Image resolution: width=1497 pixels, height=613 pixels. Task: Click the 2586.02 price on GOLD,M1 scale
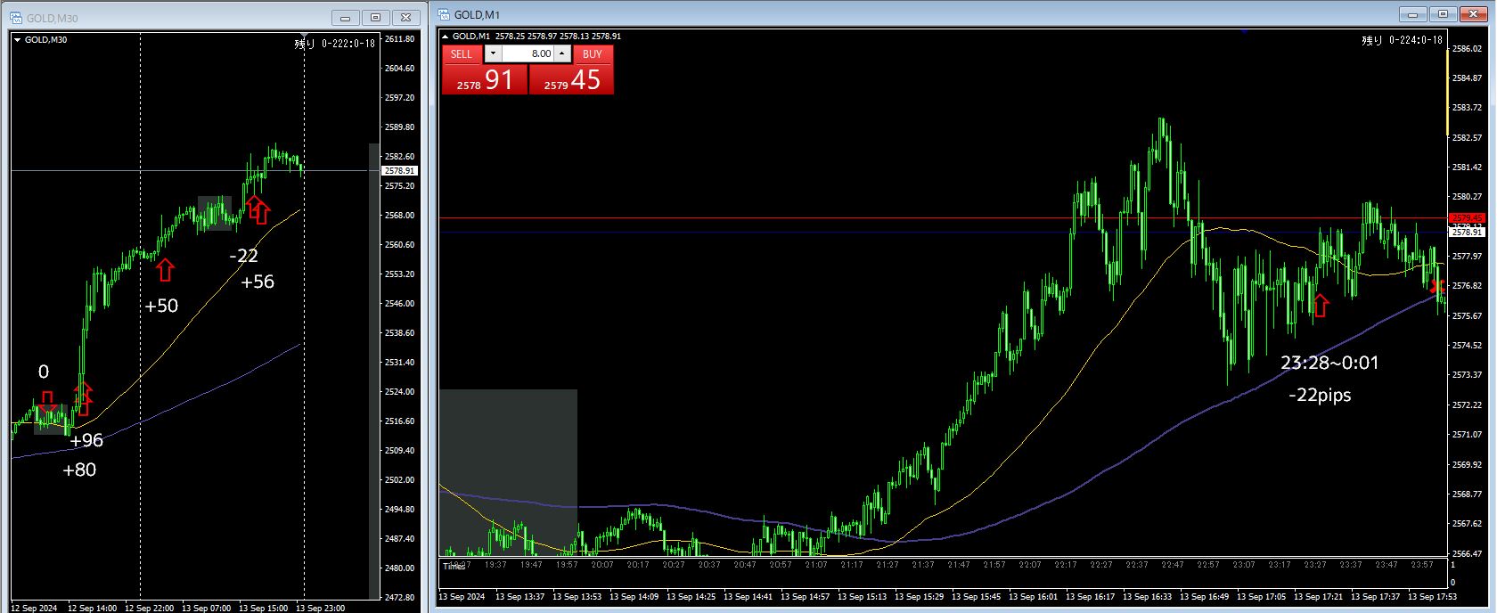click(x=1467, y=48)
